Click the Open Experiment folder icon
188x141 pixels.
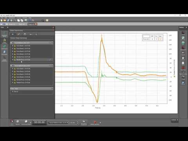pos(5,20)
